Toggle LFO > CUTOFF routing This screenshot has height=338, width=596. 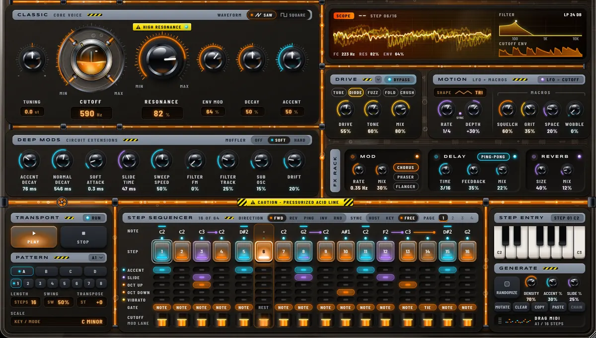click(561, 80)
